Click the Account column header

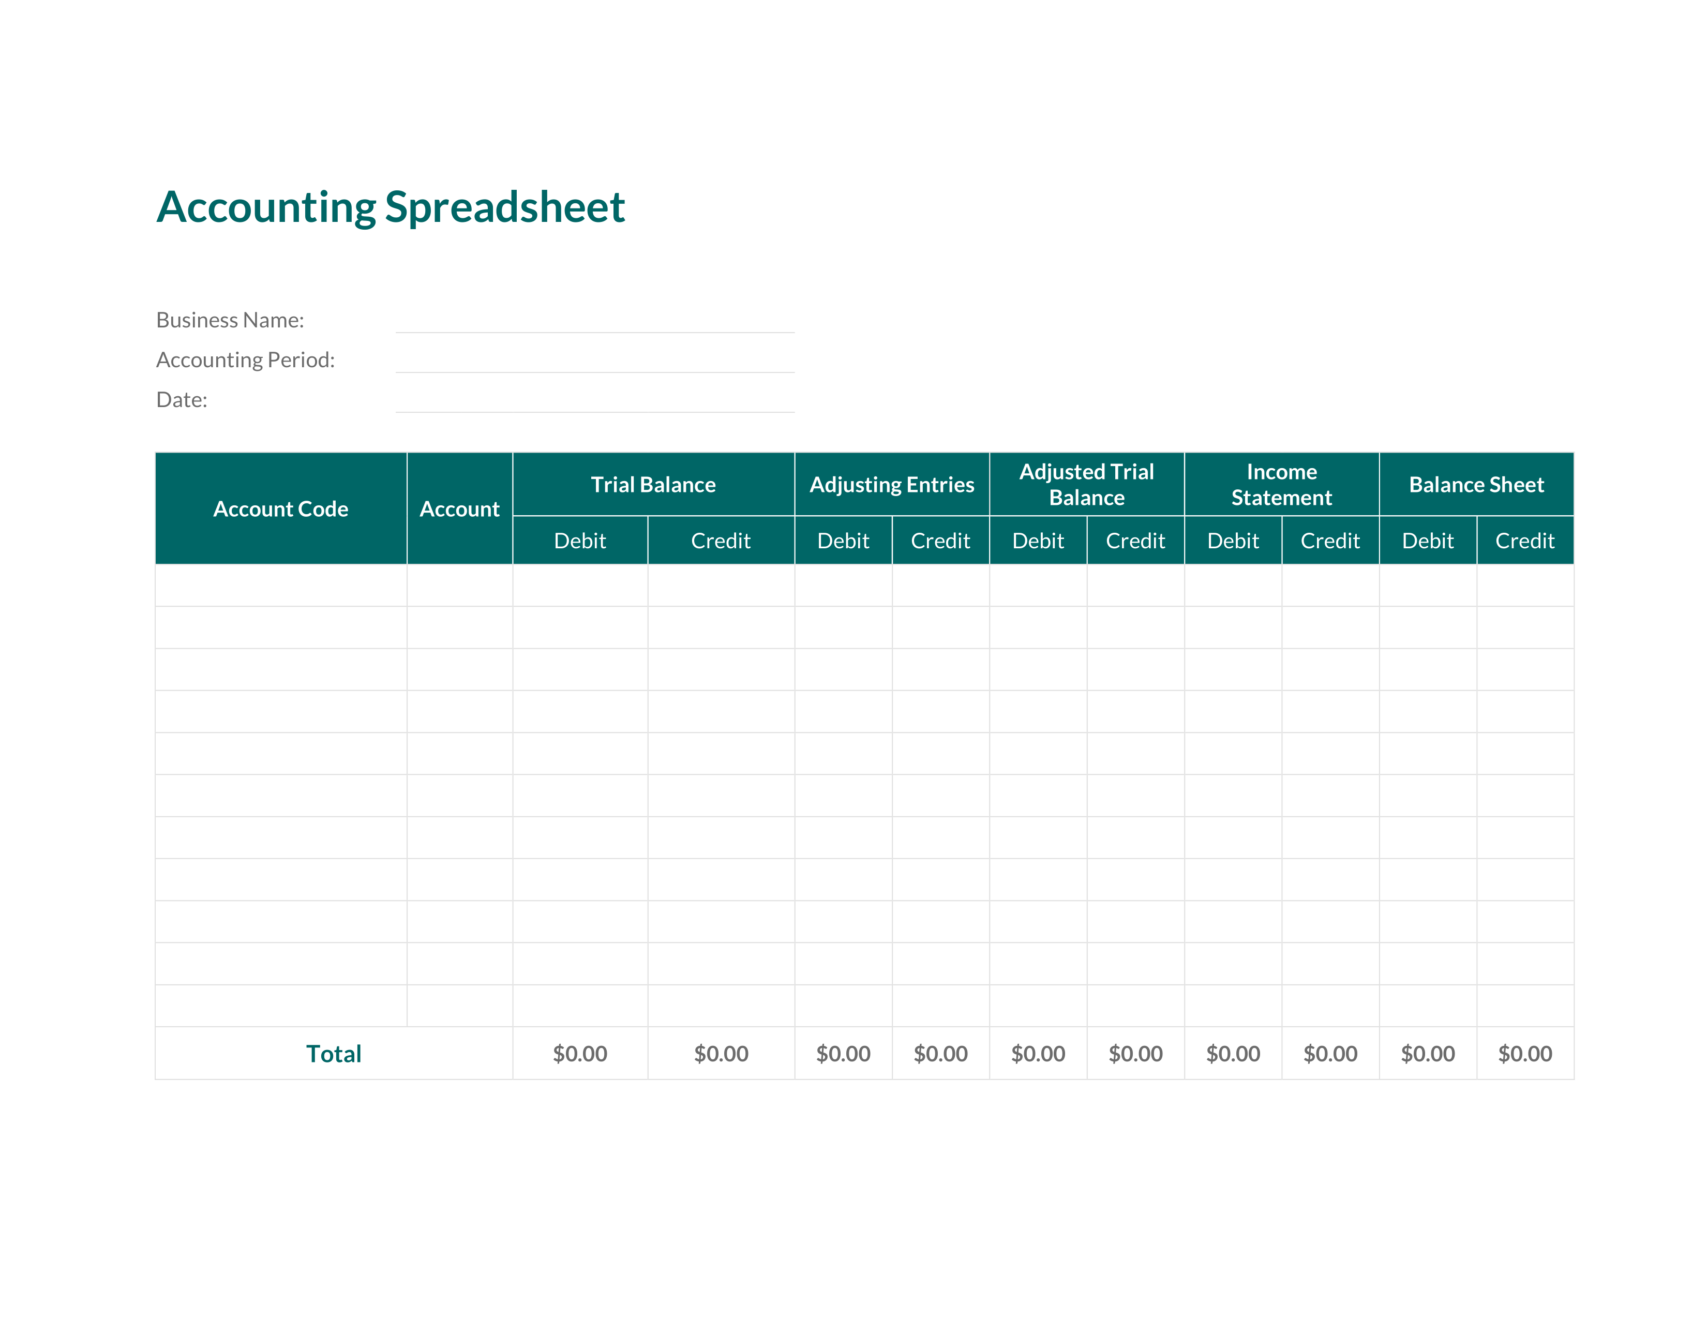coord(459,508)
